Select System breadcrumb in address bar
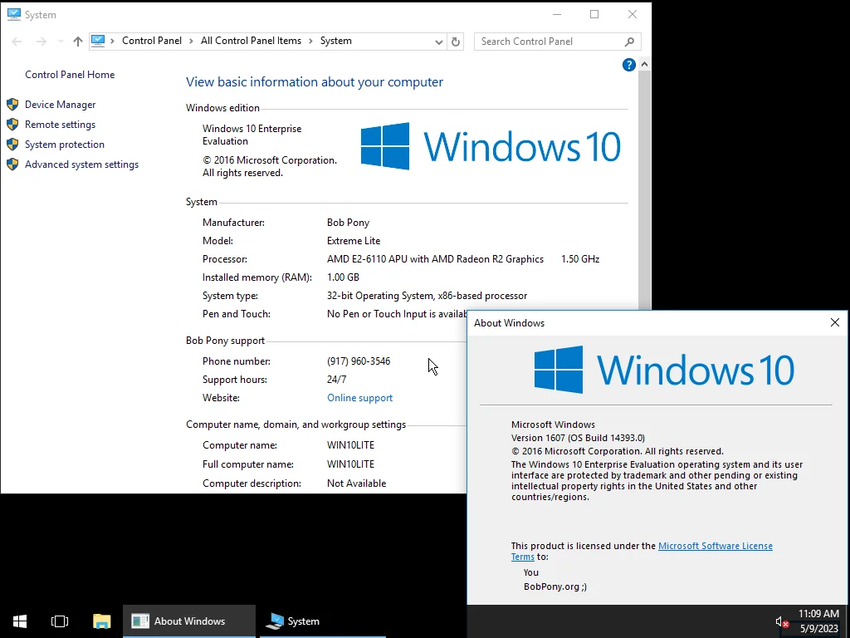The image size is (850, 638). click(x=336, y=42)
